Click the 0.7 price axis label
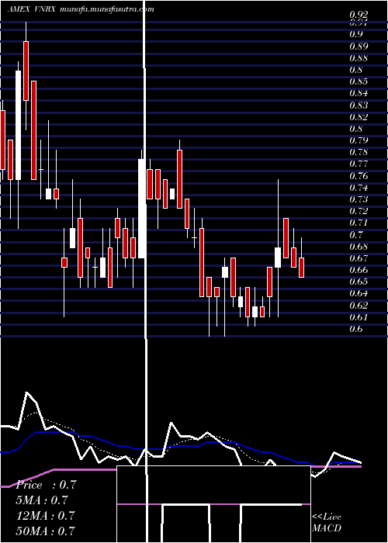Image resolution: width=388 pixels, height=543 pixels. (355, 235)
